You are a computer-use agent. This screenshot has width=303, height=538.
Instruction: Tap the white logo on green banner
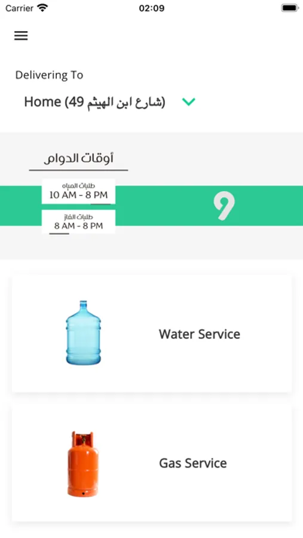point(224,206)
